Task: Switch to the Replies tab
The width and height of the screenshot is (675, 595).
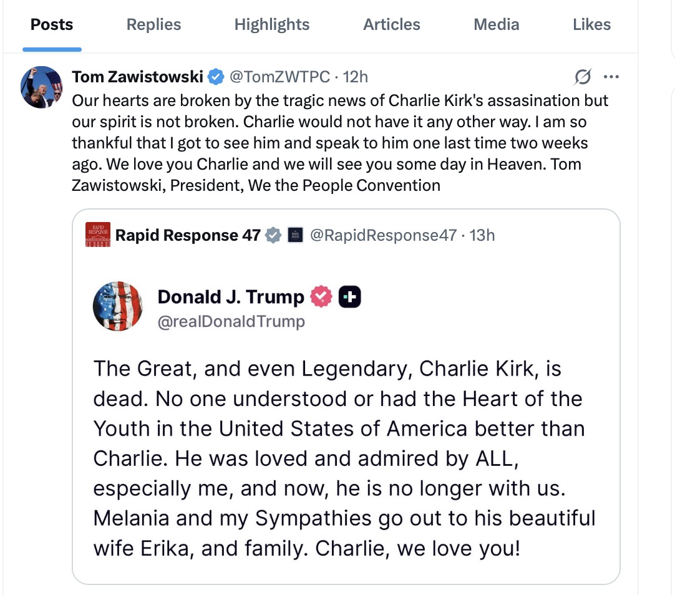Action: [153, 24]
